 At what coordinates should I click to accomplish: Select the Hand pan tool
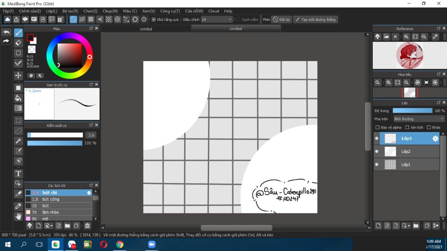pyautogui.click(x=18, y=216)
